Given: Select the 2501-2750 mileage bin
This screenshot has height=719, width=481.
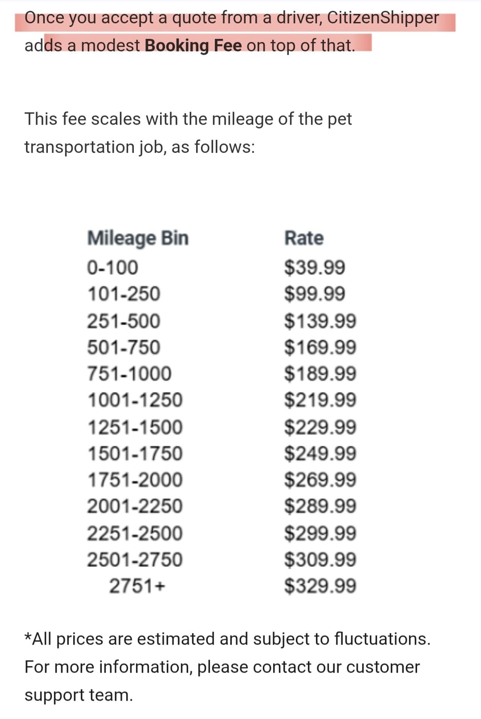Looking at the screenshot, I should [135, 559].
